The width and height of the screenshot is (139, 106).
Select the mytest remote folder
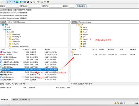pyautogui.click(x=85, y=39)
